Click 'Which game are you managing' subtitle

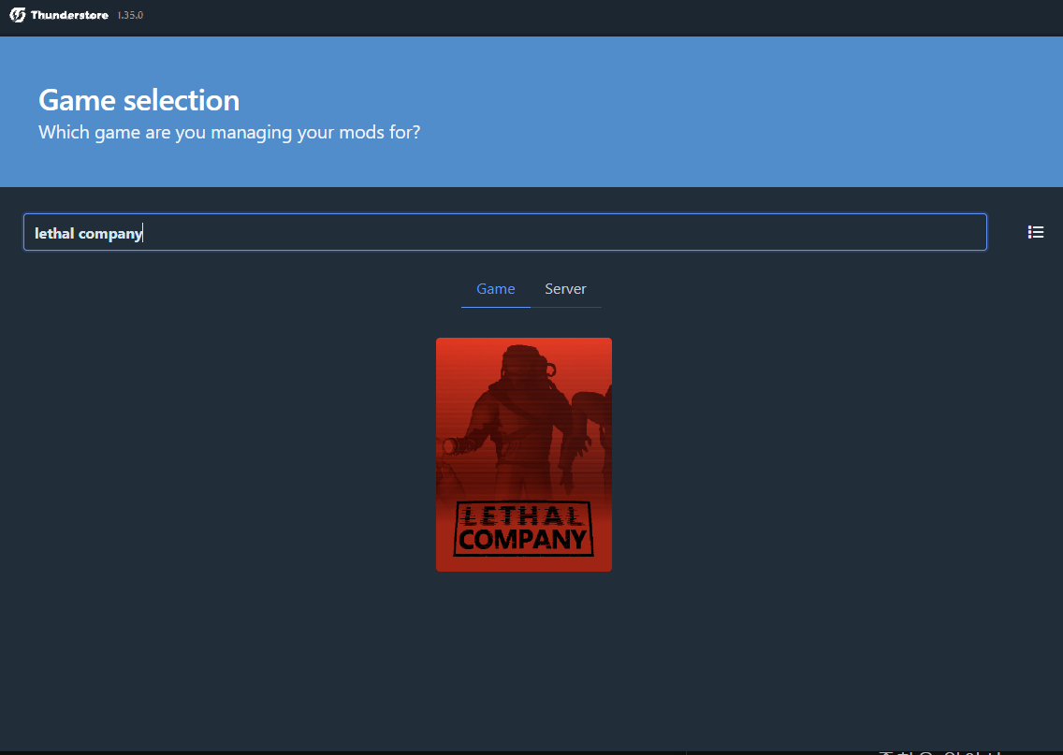(229, 132)
